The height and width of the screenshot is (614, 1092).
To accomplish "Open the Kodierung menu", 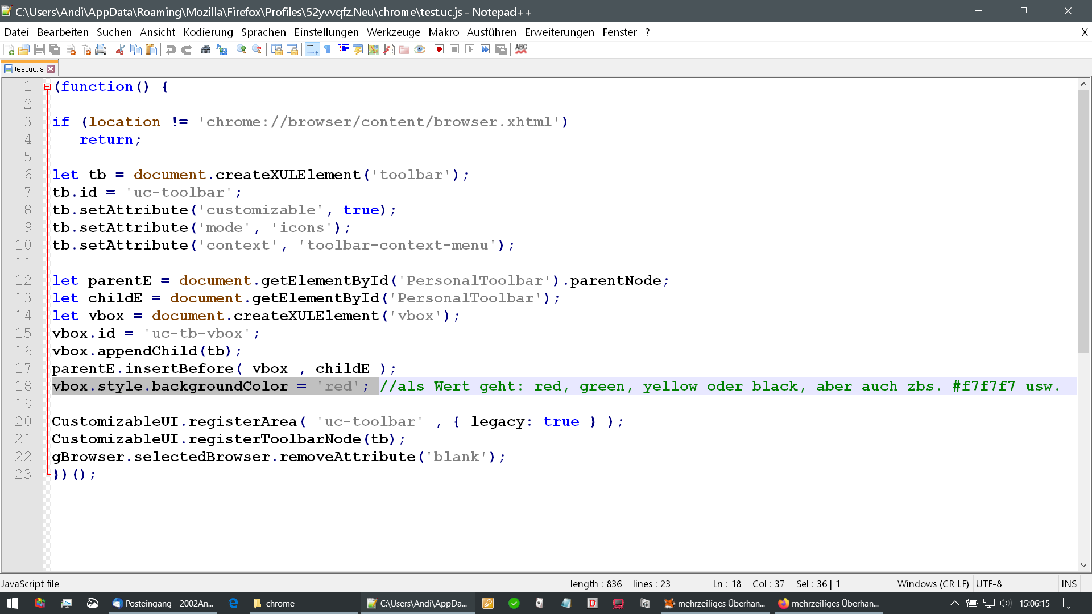I will [x=208, y=32].
